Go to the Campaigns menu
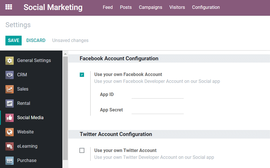270x168 pixels. 150,7
